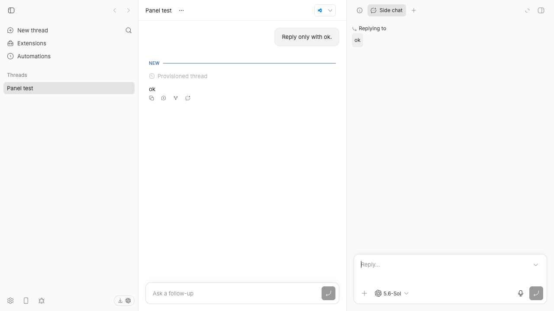
Task: Go forward with the right arrow
Action: click(x=129, y=10)
